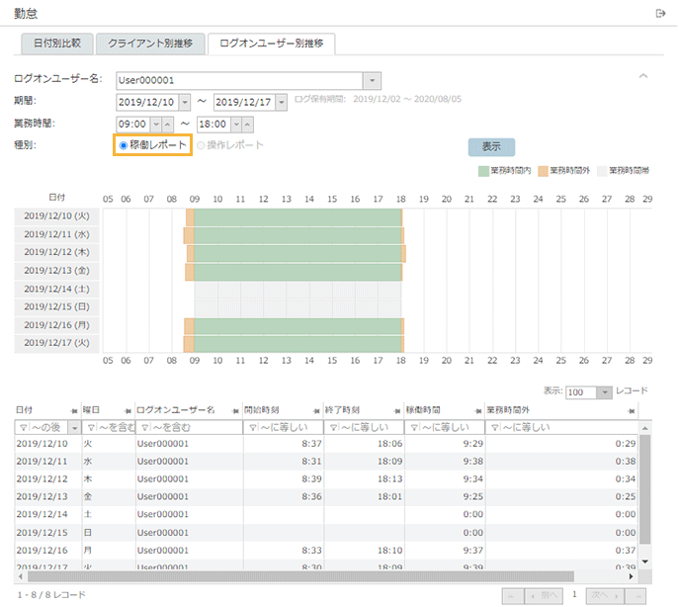
Task: Open the ログオンユーザー名 dropdown
Action: (372, 80)
